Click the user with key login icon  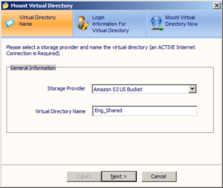83,23
